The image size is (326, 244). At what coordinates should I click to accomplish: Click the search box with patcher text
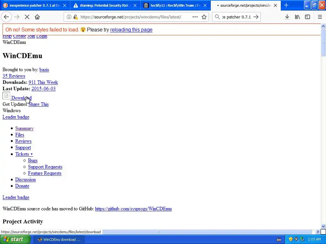click(237, 17)
